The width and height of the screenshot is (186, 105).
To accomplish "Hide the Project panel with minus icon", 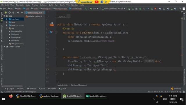I will pyautogui.click(x=22, y=13).
